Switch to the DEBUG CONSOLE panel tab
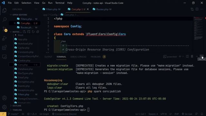The height and width of the screenshot is (116, 206). pyautogui.click(x=78, y=57)
